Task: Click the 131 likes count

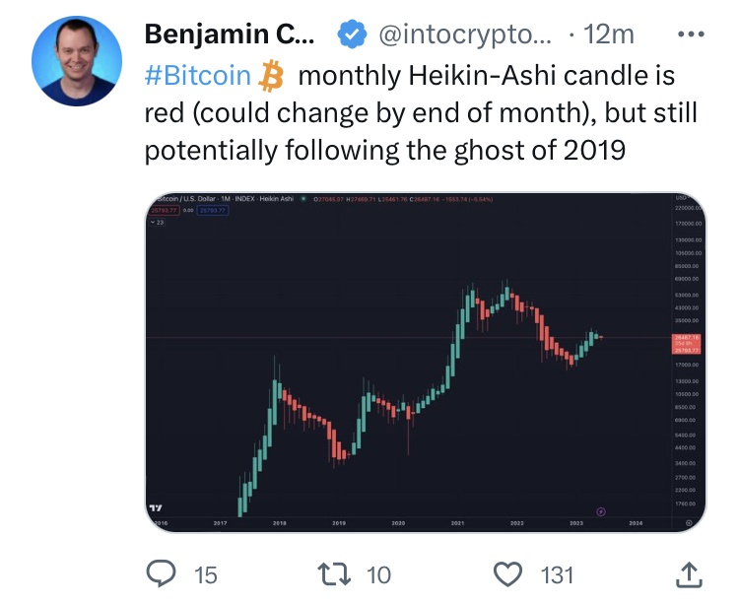Action: [557, 573]
